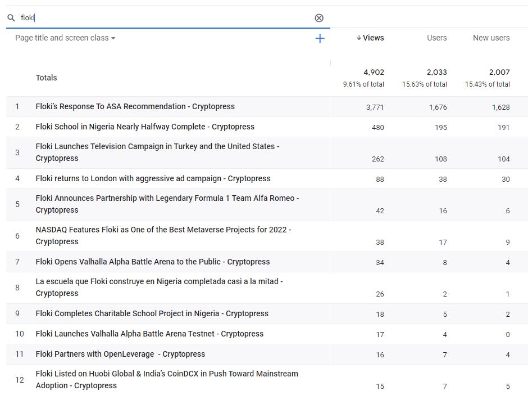Click new users value 30 in row 4
The image size is (528, 395).
coord(506,179)
